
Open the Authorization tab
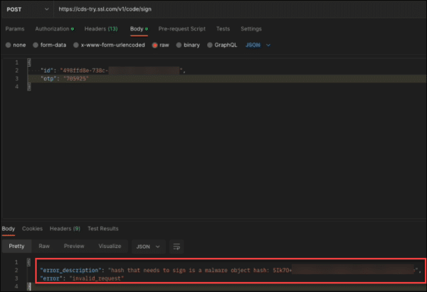[x=54, y=28]
